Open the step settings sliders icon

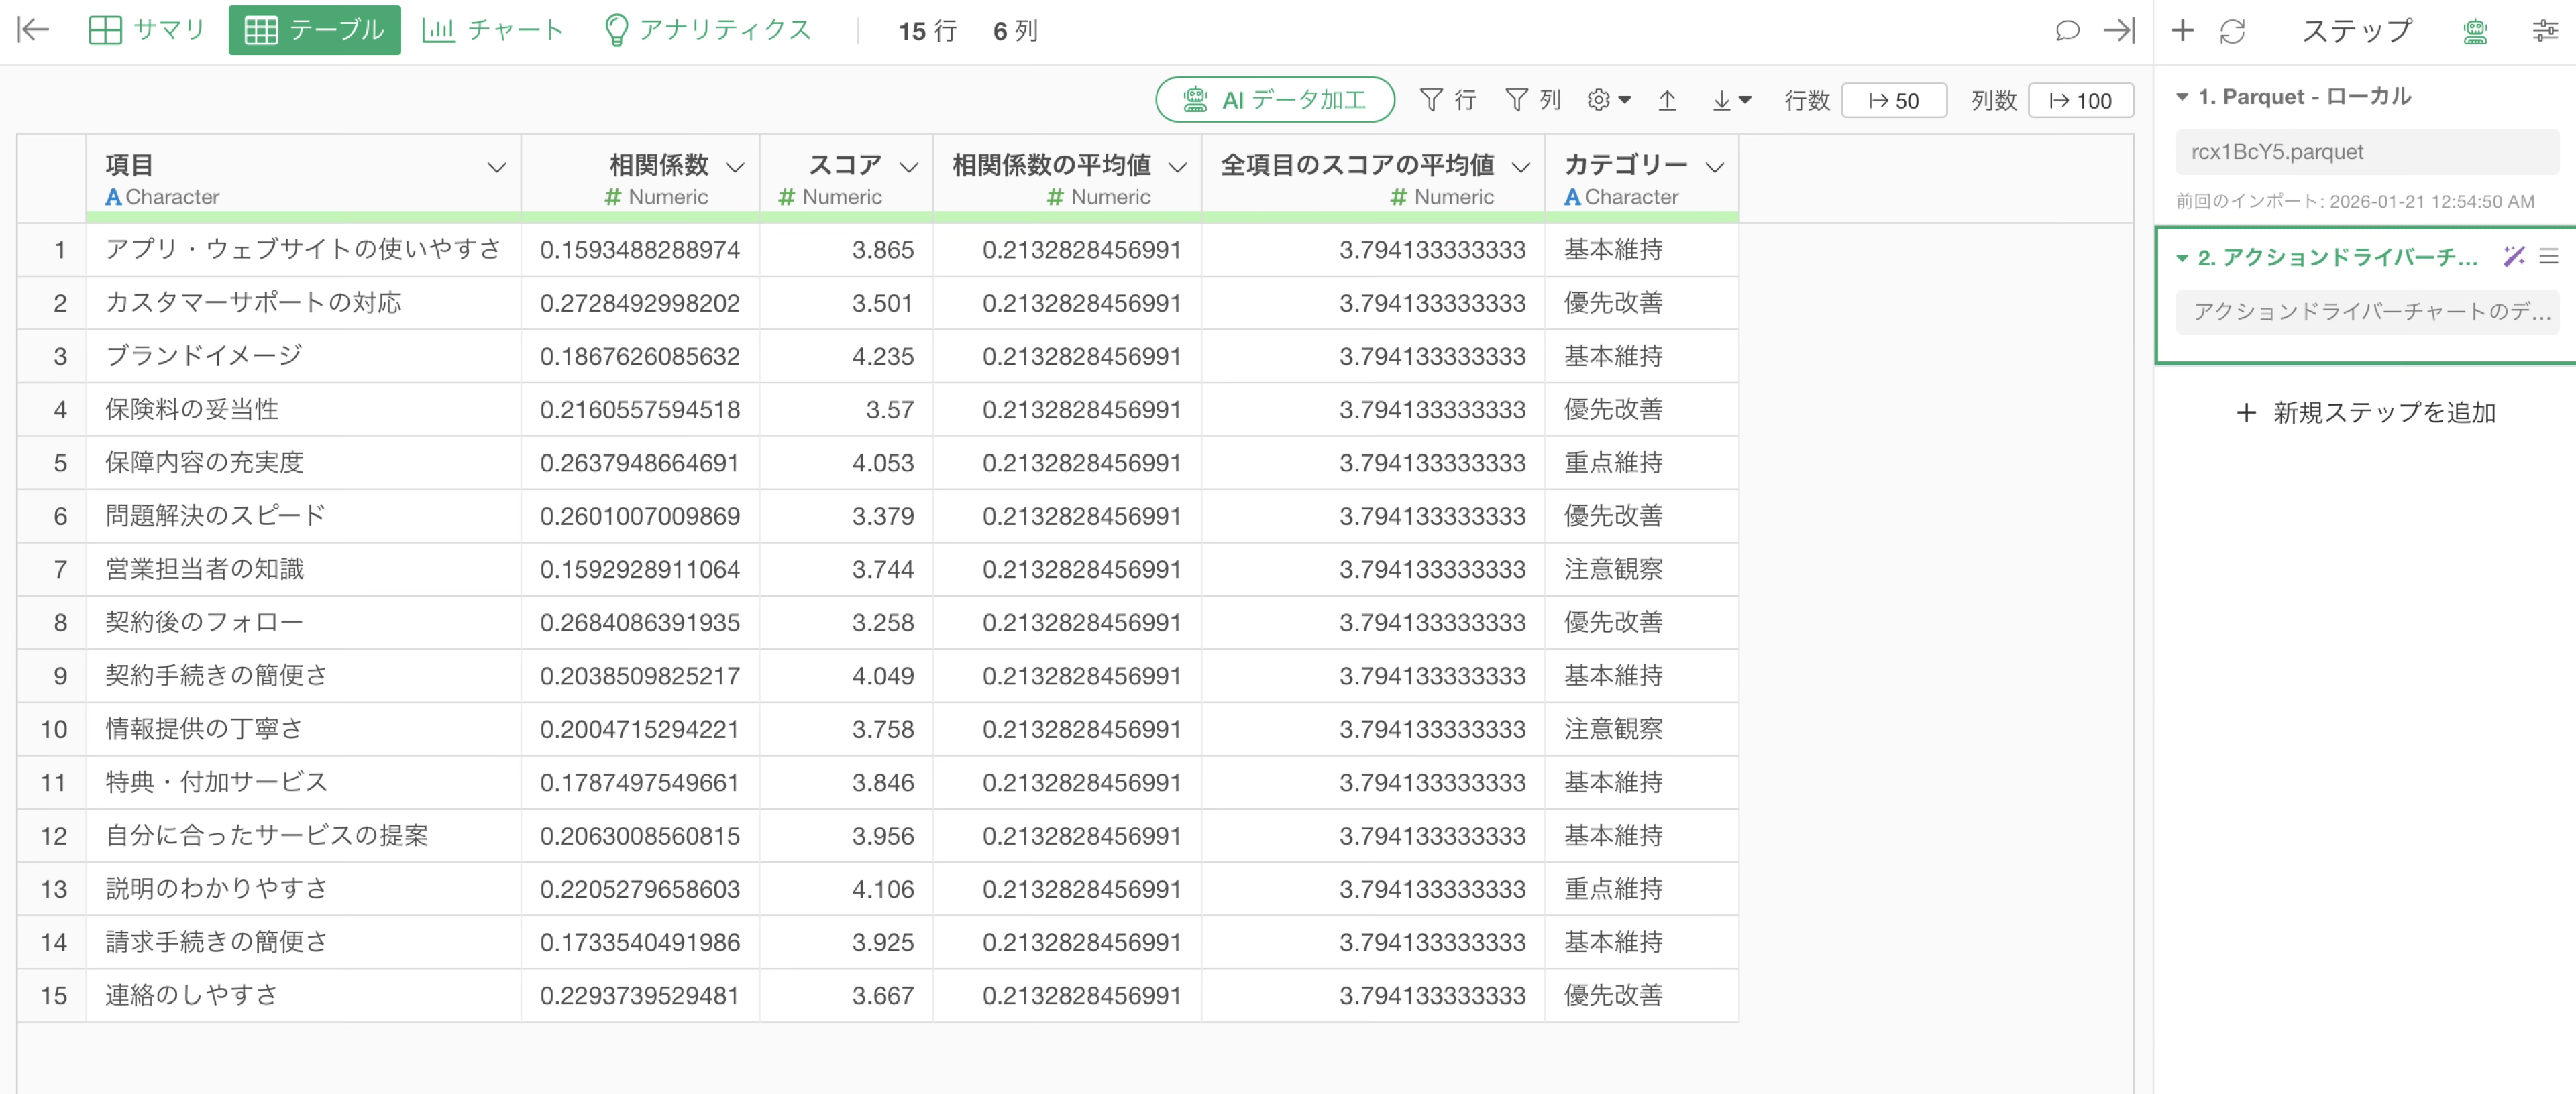click(x=2544, y=31)
